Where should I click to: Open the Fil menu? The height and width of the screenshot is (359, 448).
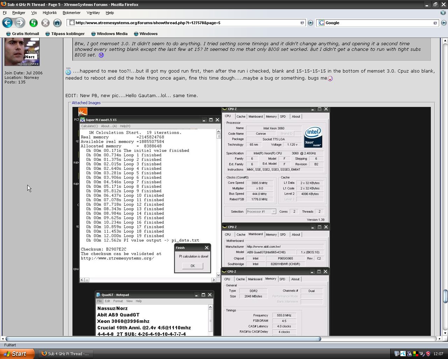click(x=5, y=13)
